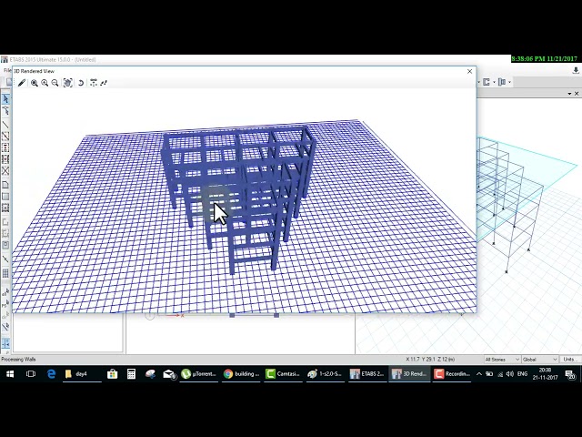
Task: Select the reshape object tool in left toolbar
Action: pos(5,111)
